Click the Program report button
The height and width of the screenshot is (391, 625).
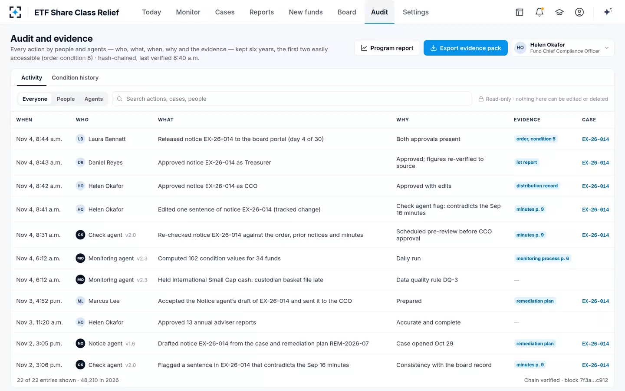pyautogui.click(x=387, y=48)
